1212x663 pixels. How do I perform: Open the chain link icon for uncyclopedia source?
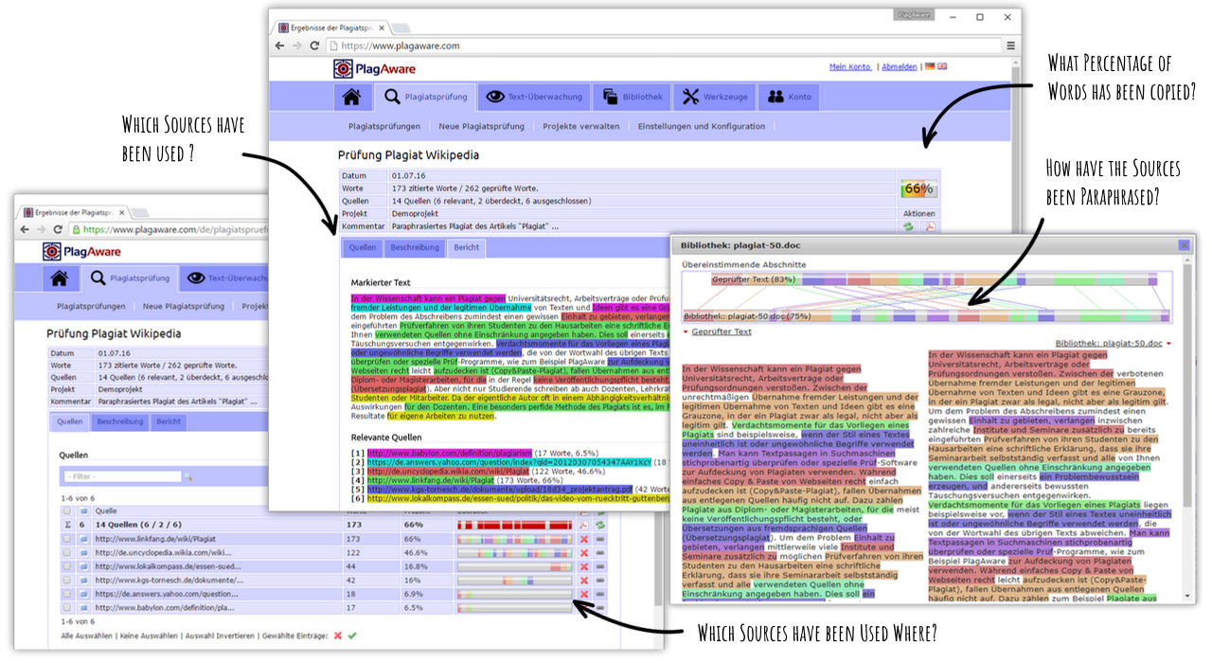[x=601, y=552]
